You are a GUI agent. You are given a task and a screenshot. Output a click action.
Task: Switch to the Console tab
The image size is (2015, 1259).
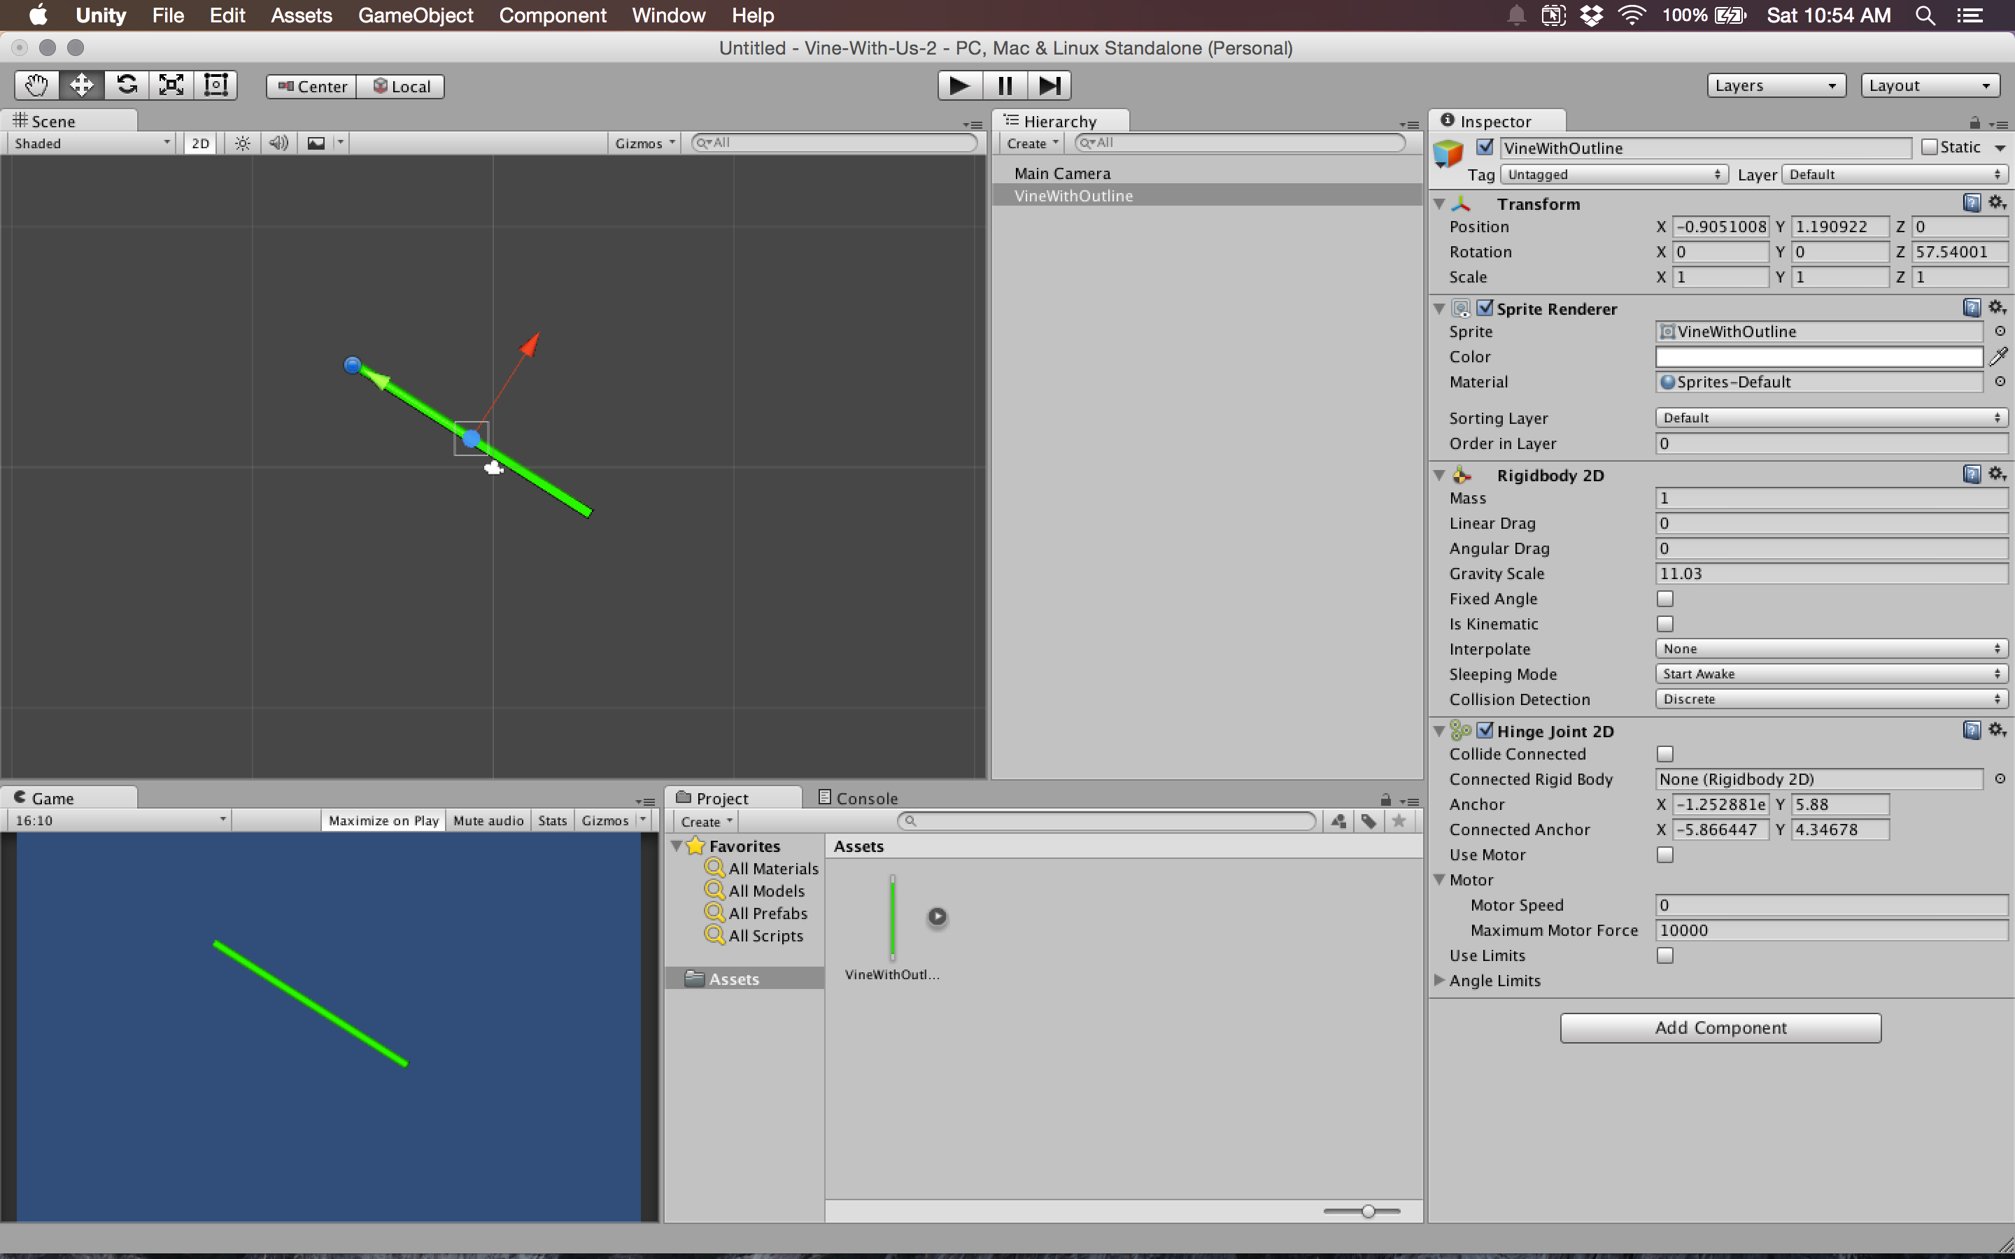[x=858, y=797]
